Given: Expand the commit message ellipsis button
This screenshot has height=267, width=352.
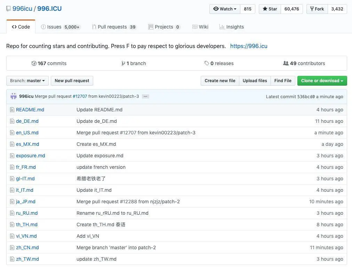Looking at the screenshot, I should [145, 96].
